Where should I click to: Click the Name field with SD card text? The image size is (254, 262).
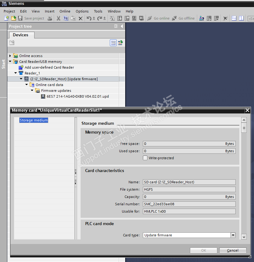[x=189, y=182]
